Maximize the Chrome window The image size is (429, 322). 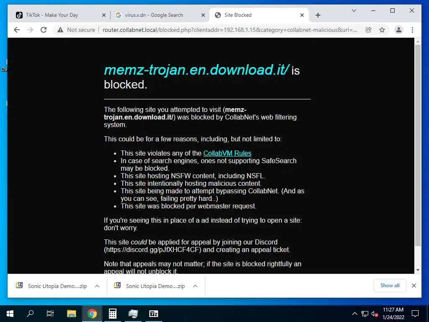392,10
